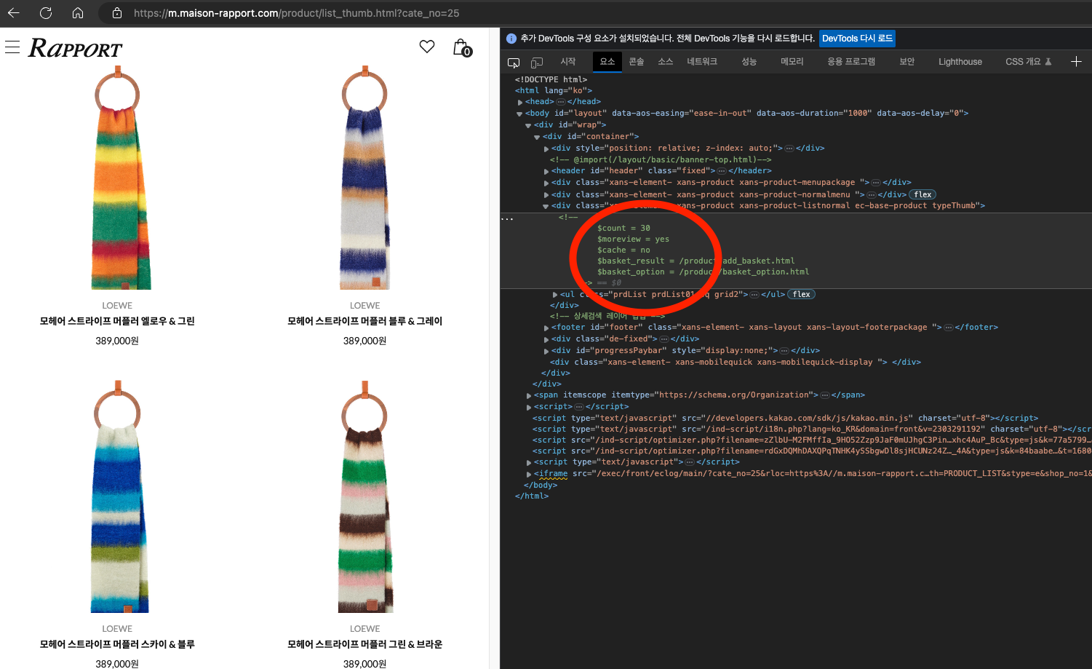This screenshot has height=669, width=1092.
Task: Expand the head element node
Action: (520, 102)
